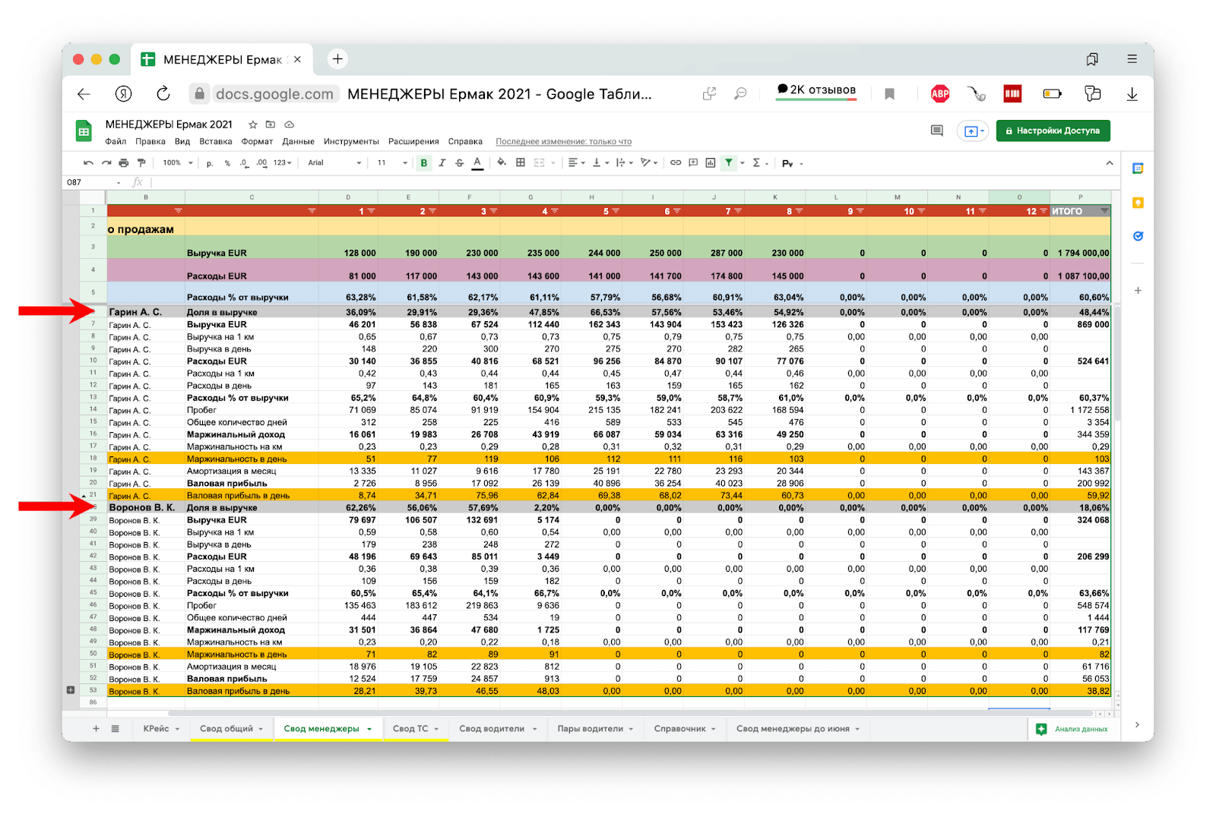The width and height of the screenshot is (1216, 817).
Task: Toggle strikethrough formatting
Action: 459,162
